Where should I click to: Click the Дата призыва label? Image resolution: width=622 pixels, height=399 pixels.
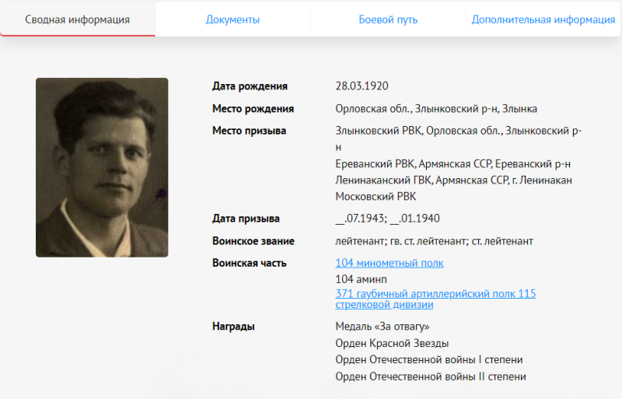246,219
